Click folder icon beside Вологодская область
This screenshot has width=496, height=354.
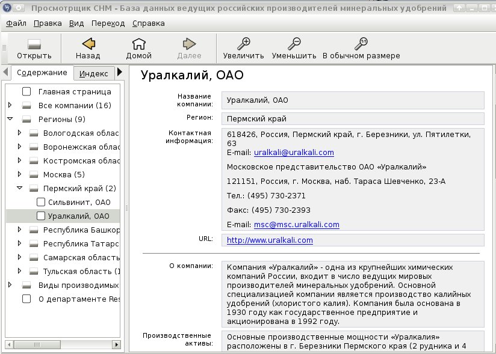pyautogui.click(x=34, y=133)
